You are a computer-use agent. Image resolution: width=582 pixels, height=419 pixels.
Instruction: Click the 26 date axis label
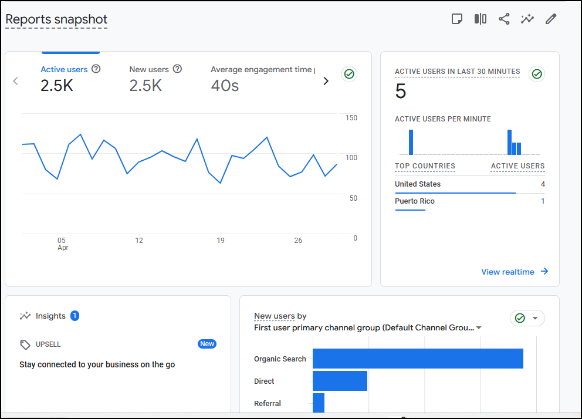[x=298, y=241]
